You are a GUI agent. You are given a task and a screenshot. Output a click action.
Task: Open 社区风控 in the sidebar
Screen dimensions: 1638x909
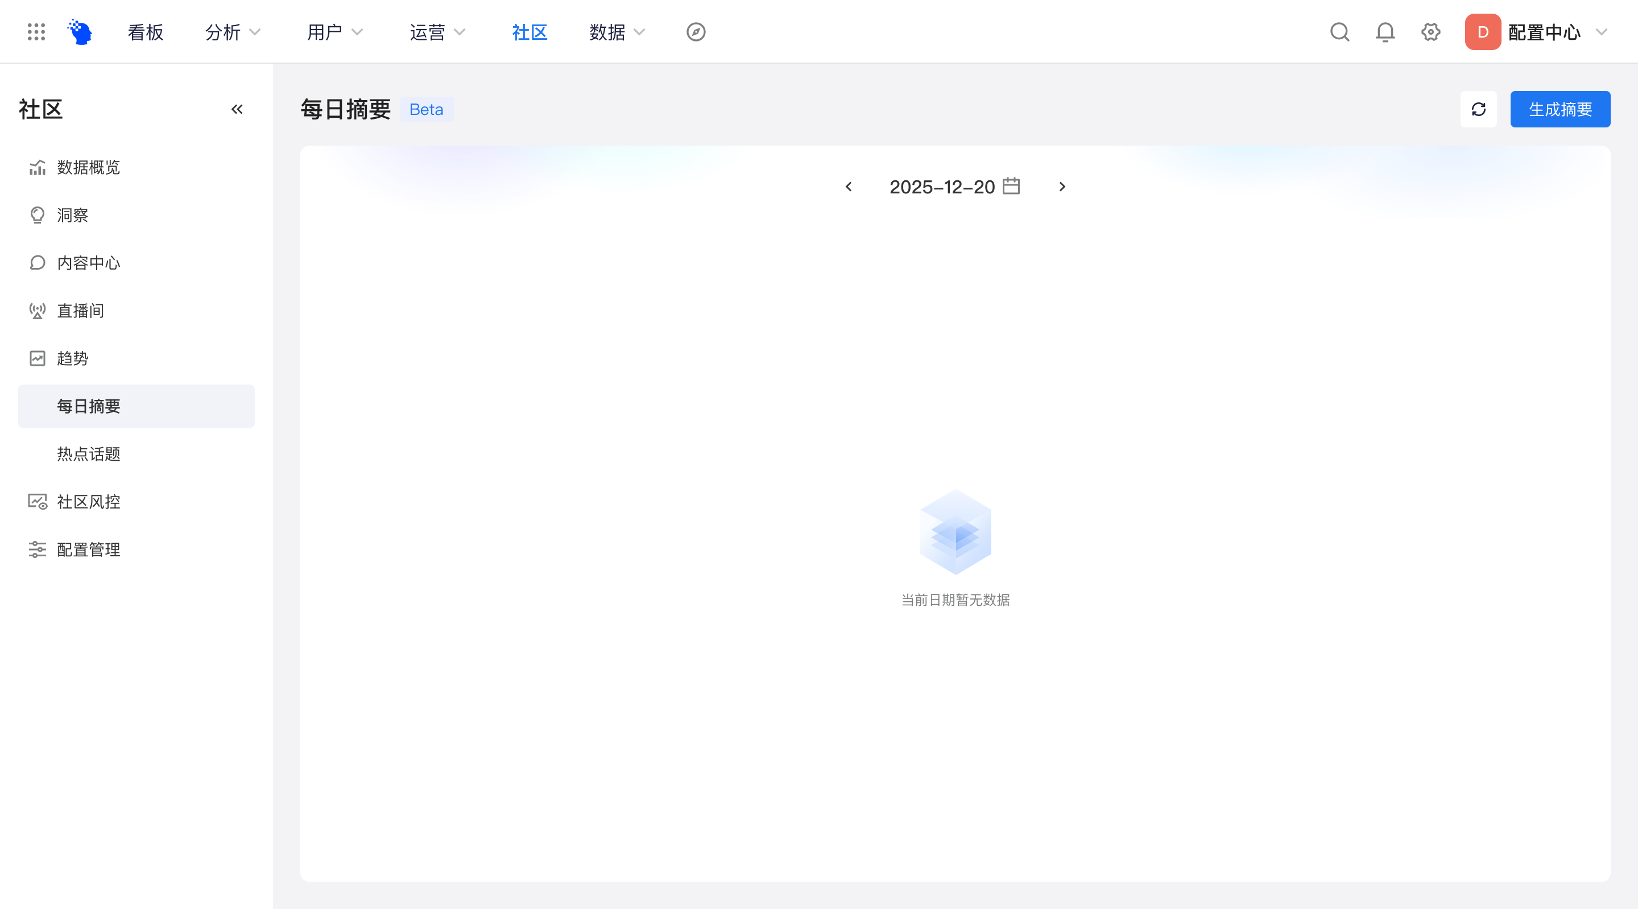[x=136, y=501]
